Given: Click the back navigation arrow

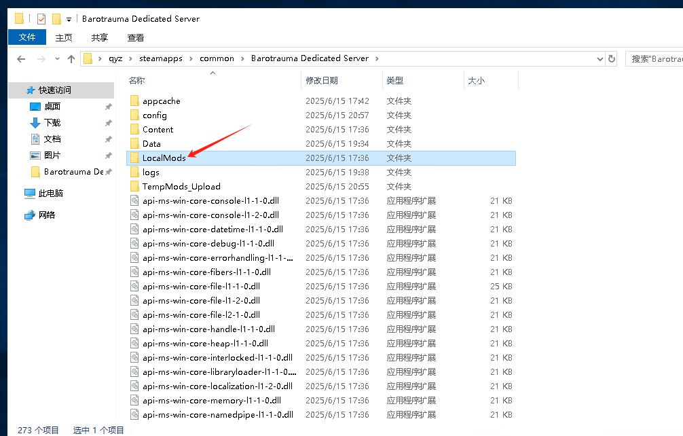Looking at the screenshot, I should 21,59.
